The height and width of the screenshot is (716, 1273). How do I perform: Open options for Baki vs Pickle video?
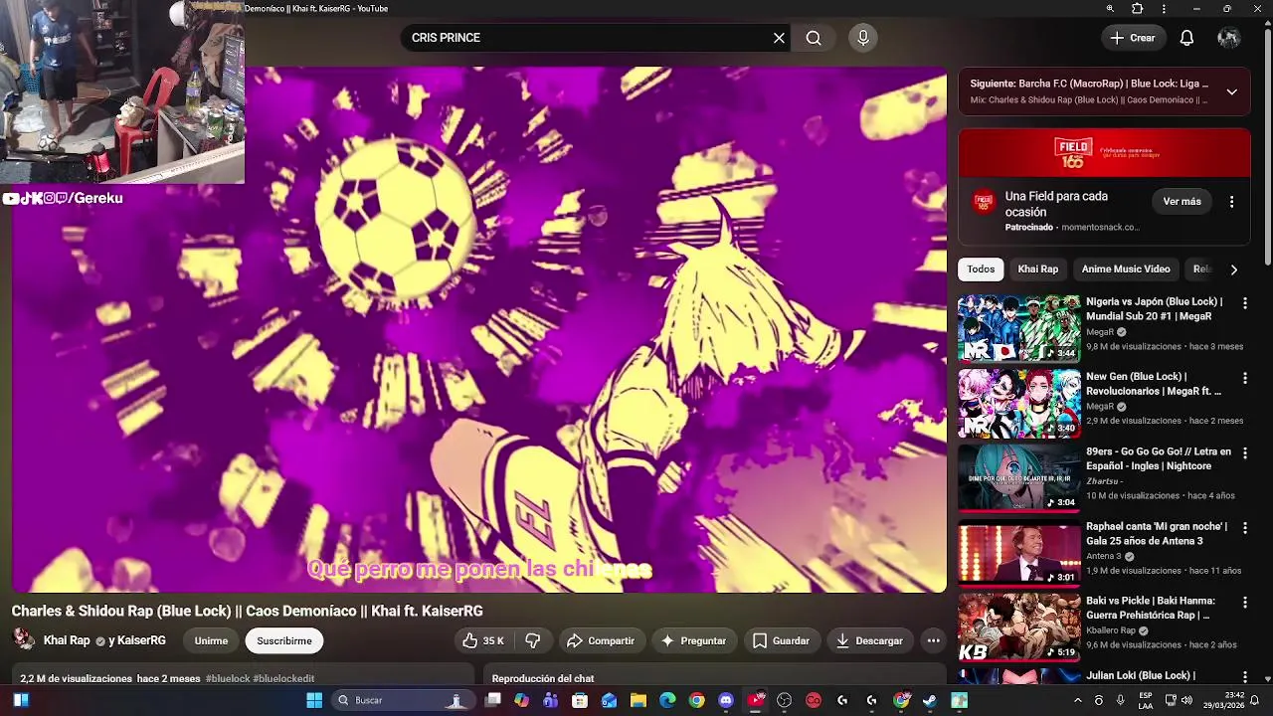pos(1244,602)
